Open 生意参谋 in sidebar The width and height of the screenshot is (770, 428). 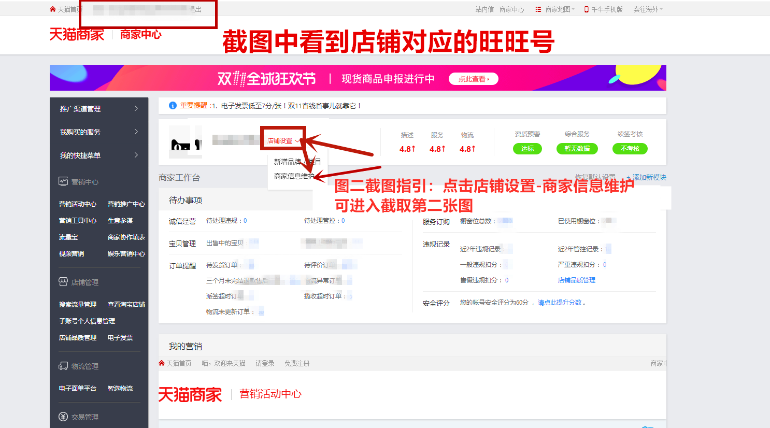click(x=120, y=221)
